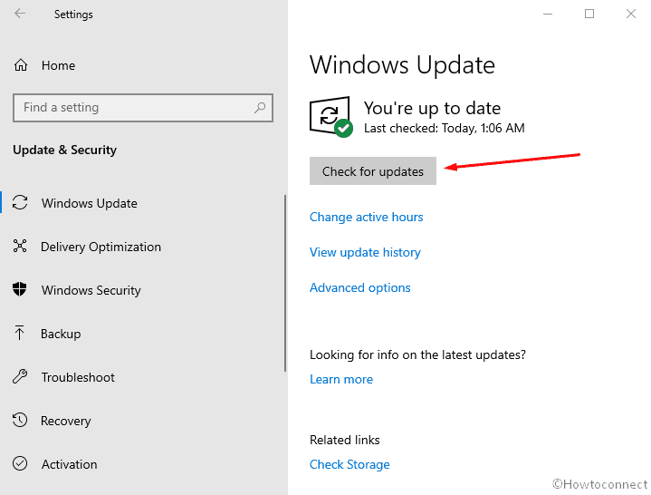The height and width of the screenshot is (495, 651).
Task: Select Troubleshoot from the sidebar
Action: pos(78,377)
